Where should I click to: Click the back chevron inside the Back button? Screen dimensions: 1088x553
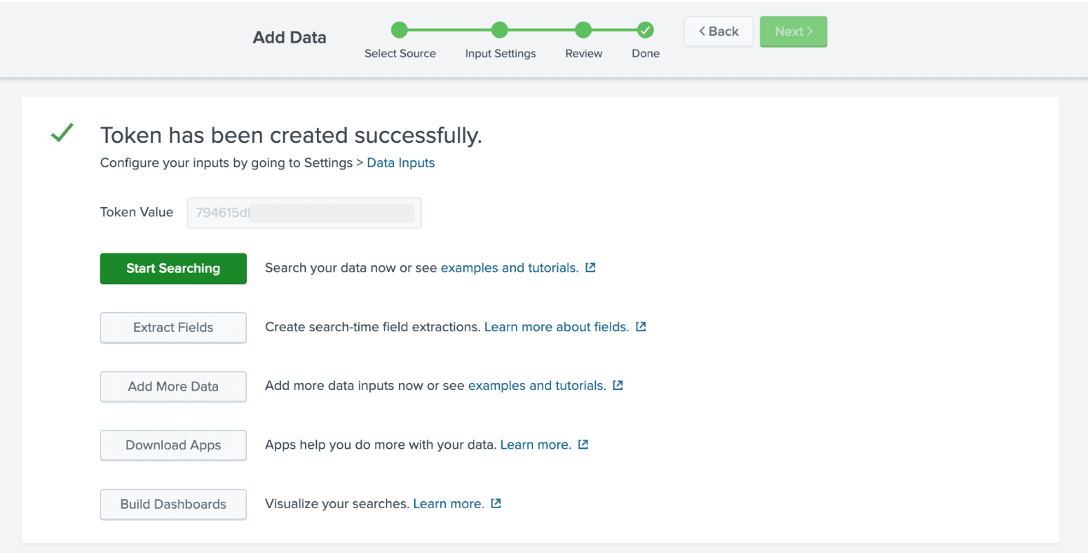(702, 31)
